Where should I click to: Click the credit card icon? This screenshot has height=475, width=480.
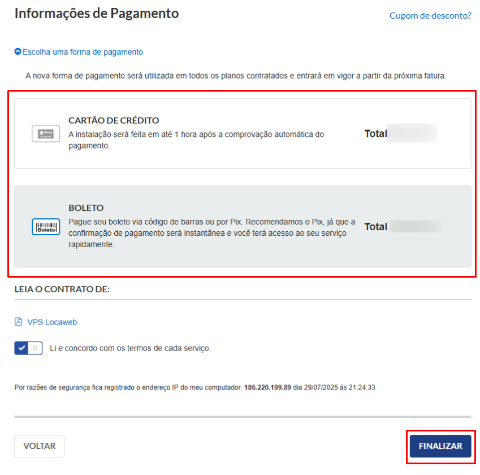pos(46,133)
